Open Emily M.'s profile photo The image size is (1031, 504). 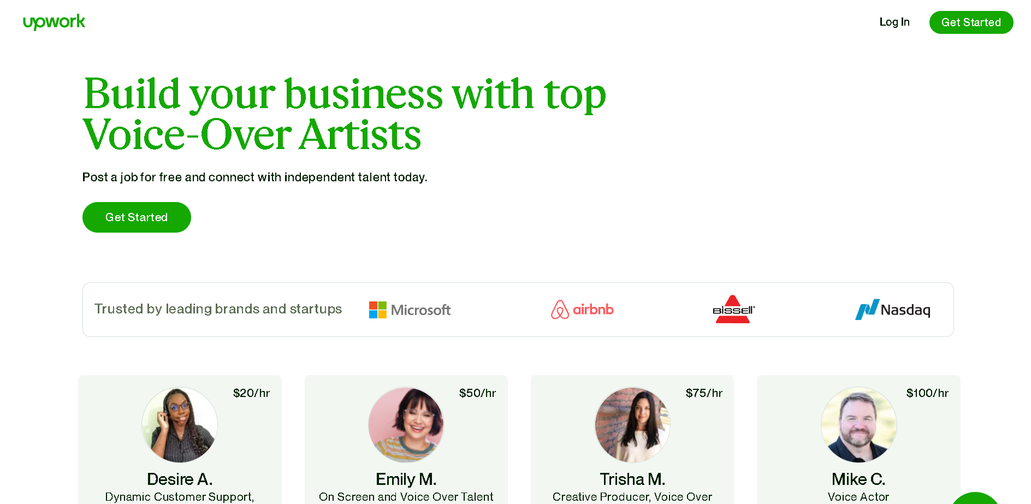[406, 425]
